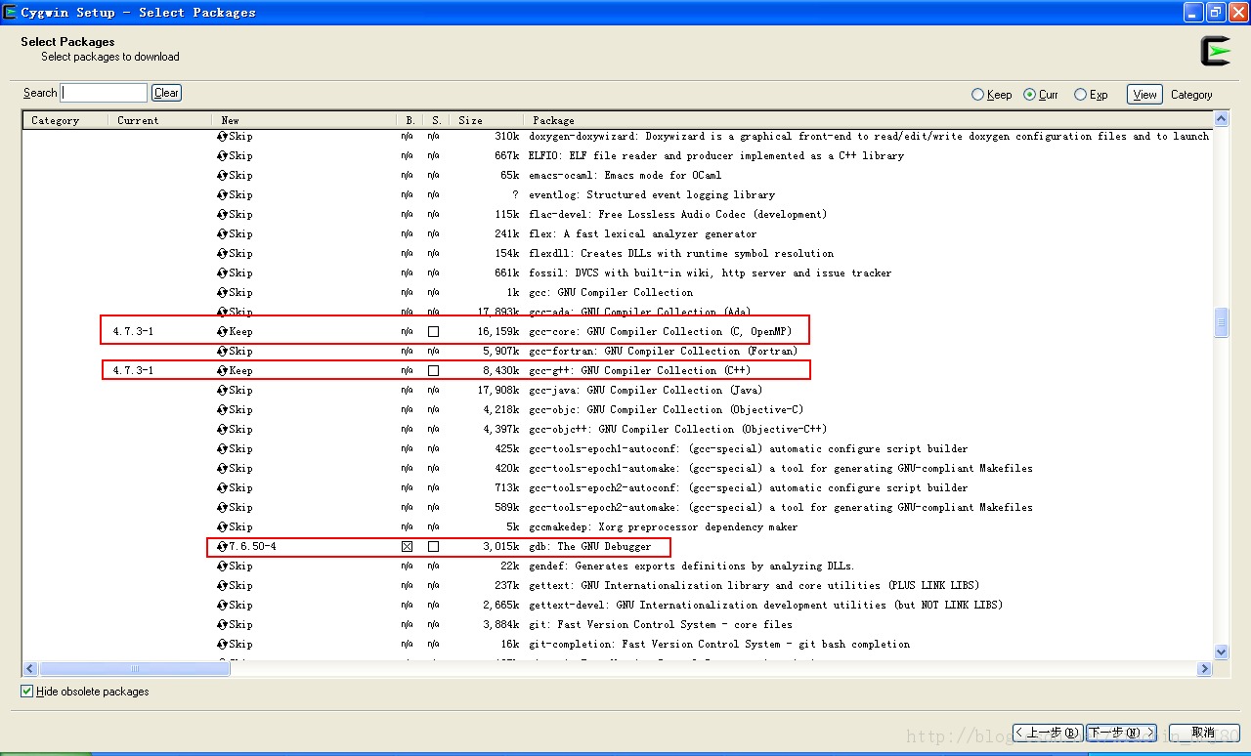Select the Keep radio button
The height and width of the screenshot is (756, 1251).
point(977,95)
